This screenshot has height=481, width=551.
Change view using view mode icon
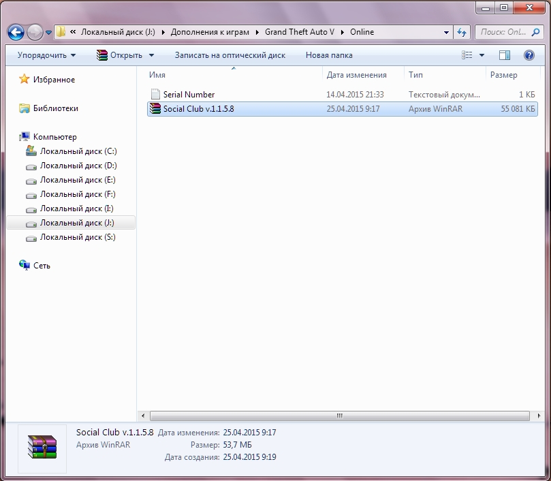click(467, 55)
